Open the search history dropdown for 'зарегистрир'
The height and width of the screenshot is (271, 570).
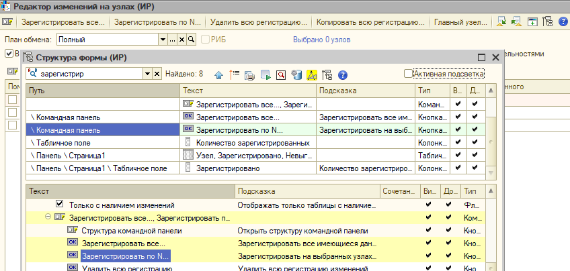click(147, 73)
